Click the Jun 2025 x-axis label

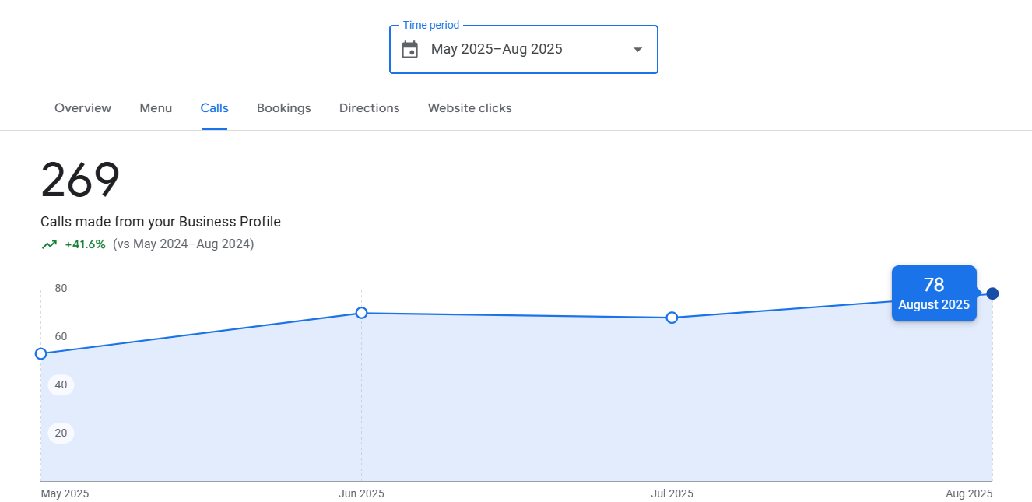click(x=361, y=493)
